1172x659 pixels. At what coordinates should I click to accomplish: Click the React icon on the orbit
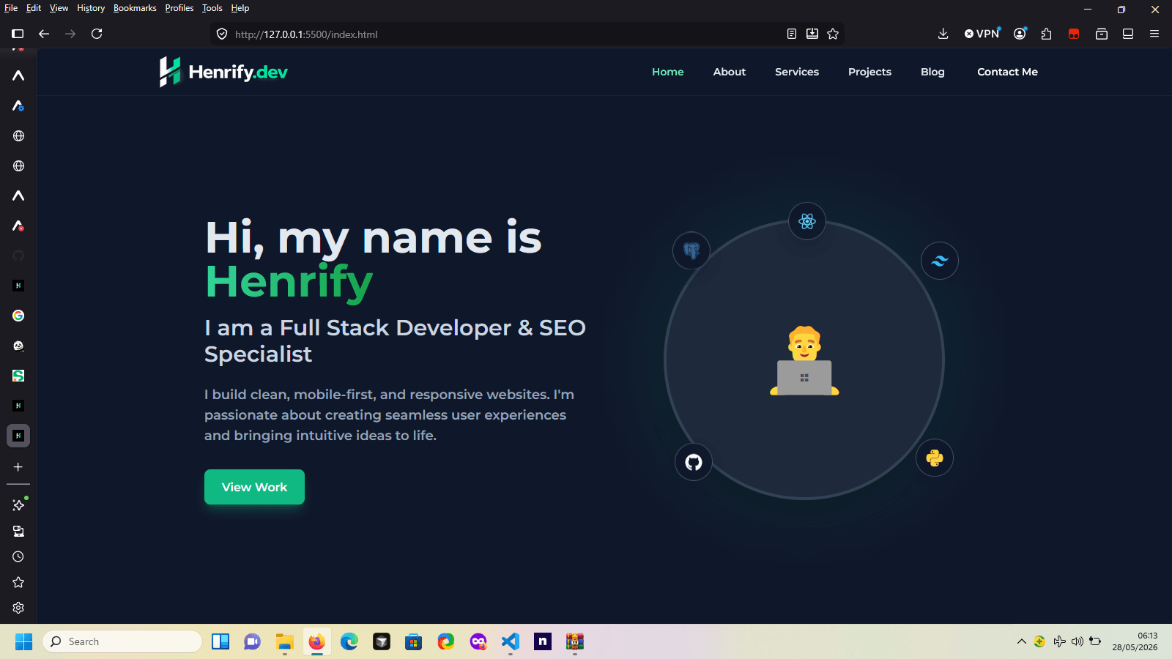(x=807, y=221)
